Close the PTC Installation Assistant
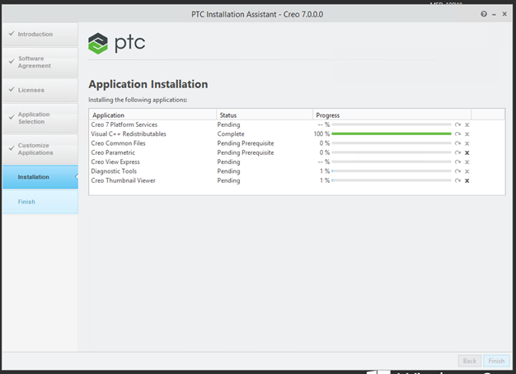 504,14
